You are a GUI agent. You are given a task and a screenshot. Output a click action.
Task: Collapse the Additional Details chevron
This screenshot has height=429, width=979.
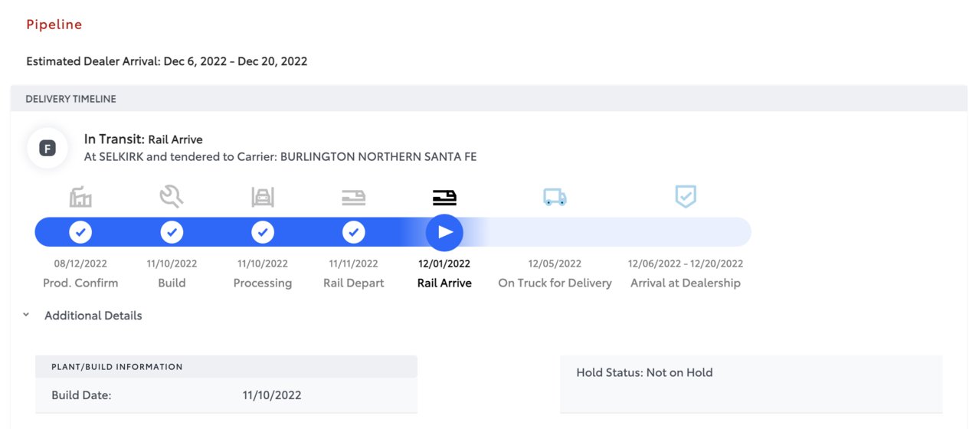[x=26, y=315]
